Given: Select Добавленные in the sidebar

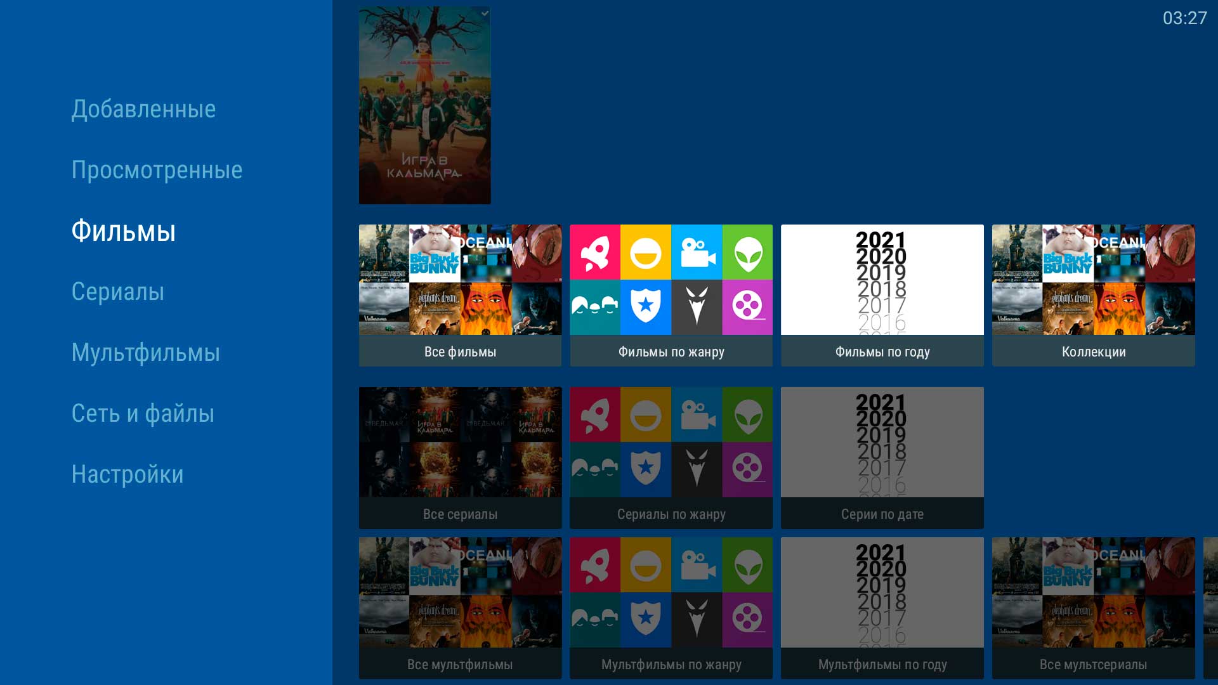Looking at the screenshot, I should tap(143, 109).
